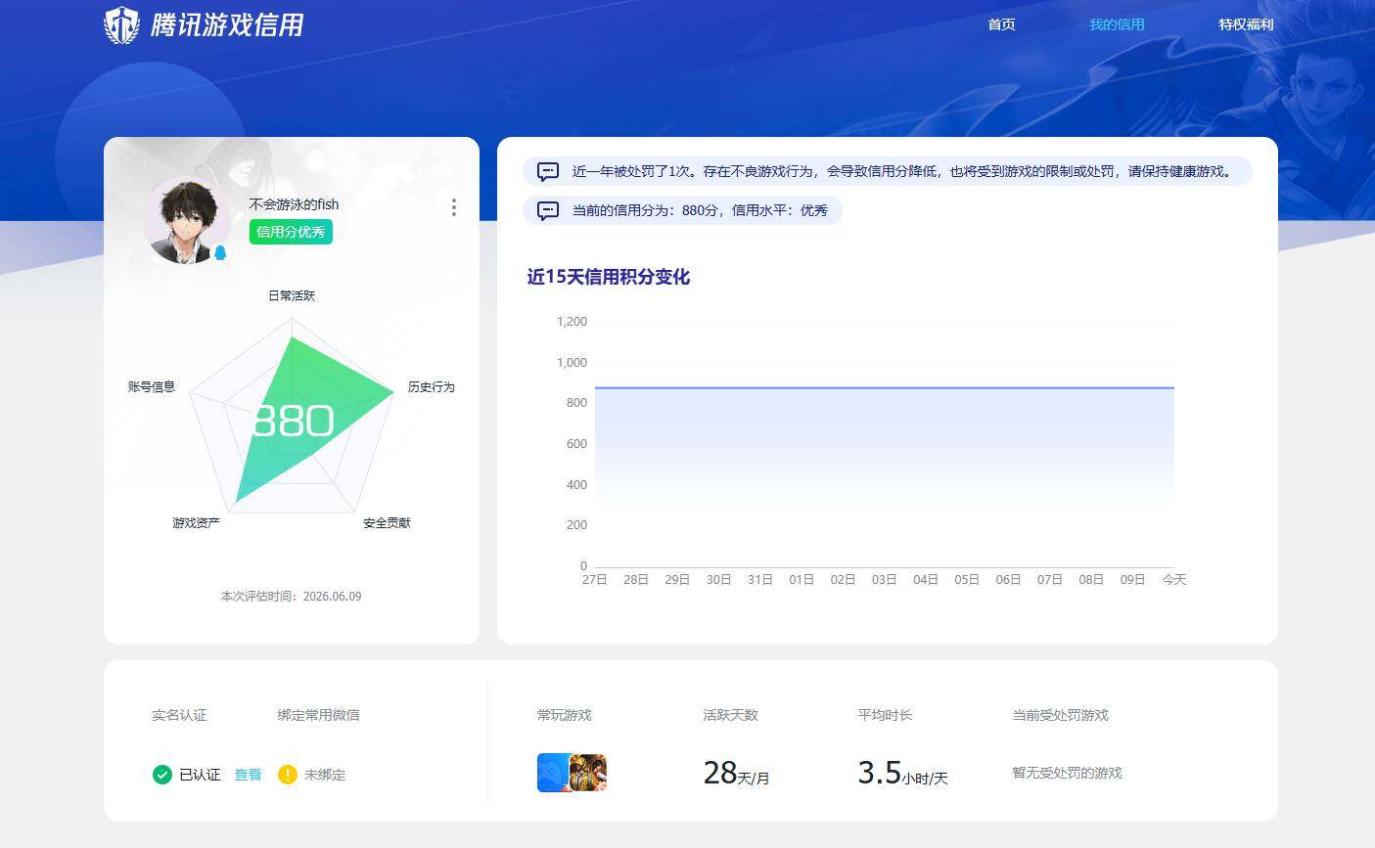Image resolution: width=1375 pixels, height=848 pixels.
Task: Open the three-dot more options menu
Action: coord(453,207)
